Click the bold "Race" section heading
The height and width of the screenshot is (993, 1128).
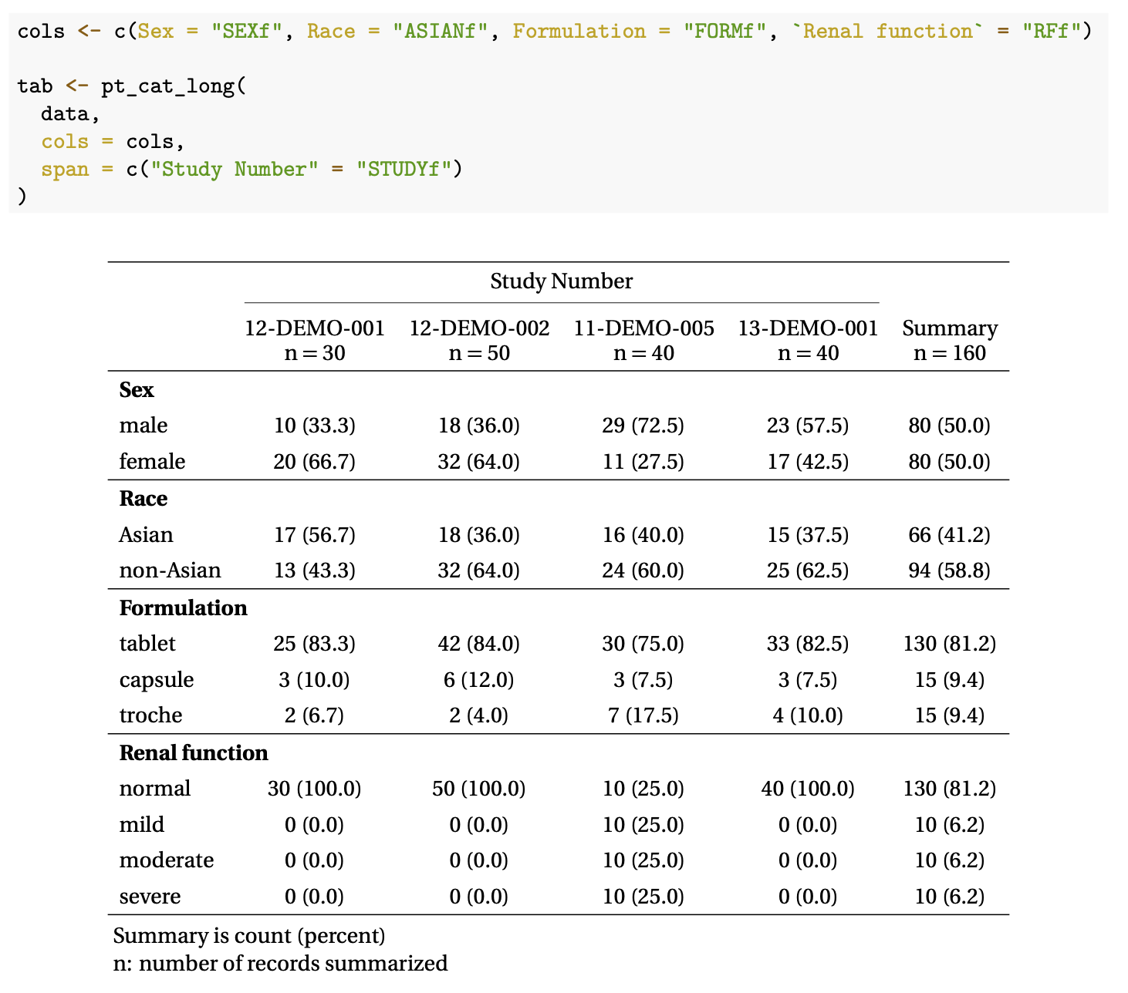pyautogui.click(x=144, y=499)
